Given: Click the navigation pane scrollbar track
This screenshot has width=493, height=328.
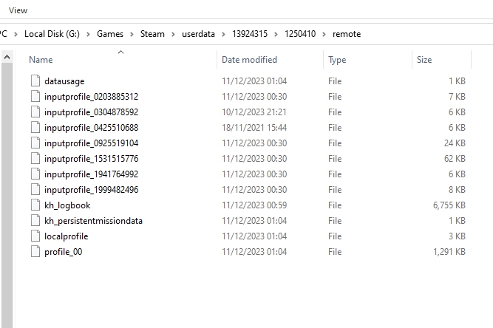Looking at the screenshot, I should pyautogui.click(x=7, y=195).
